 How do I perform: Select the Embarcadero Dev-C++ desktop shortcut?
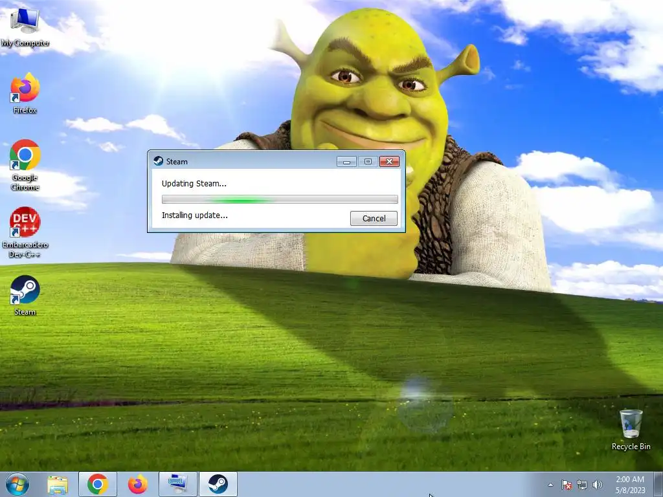point(25,232)
